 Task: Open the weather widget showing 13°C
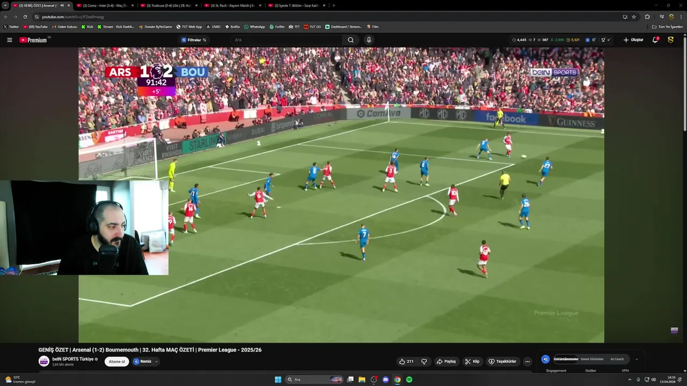pos(20,380)
